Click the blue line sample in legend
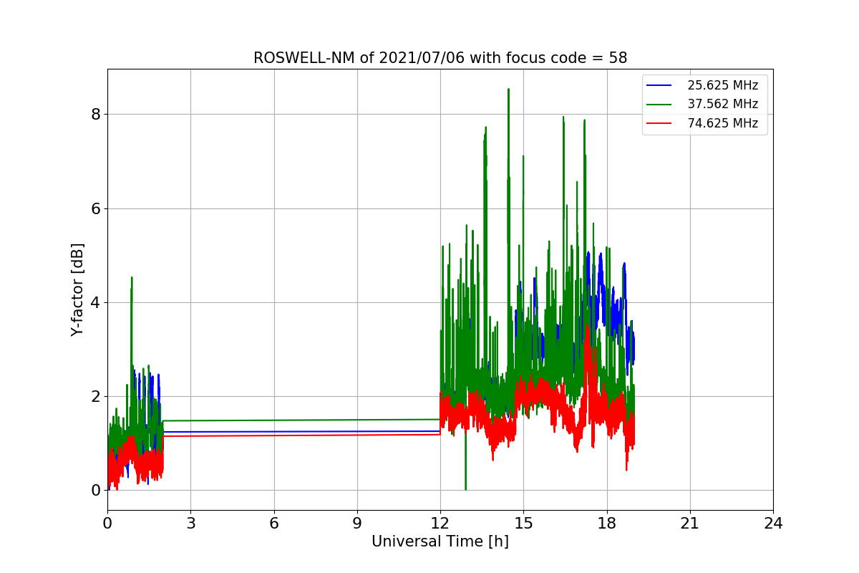This screenshot has height=573, width=859. 659,85
